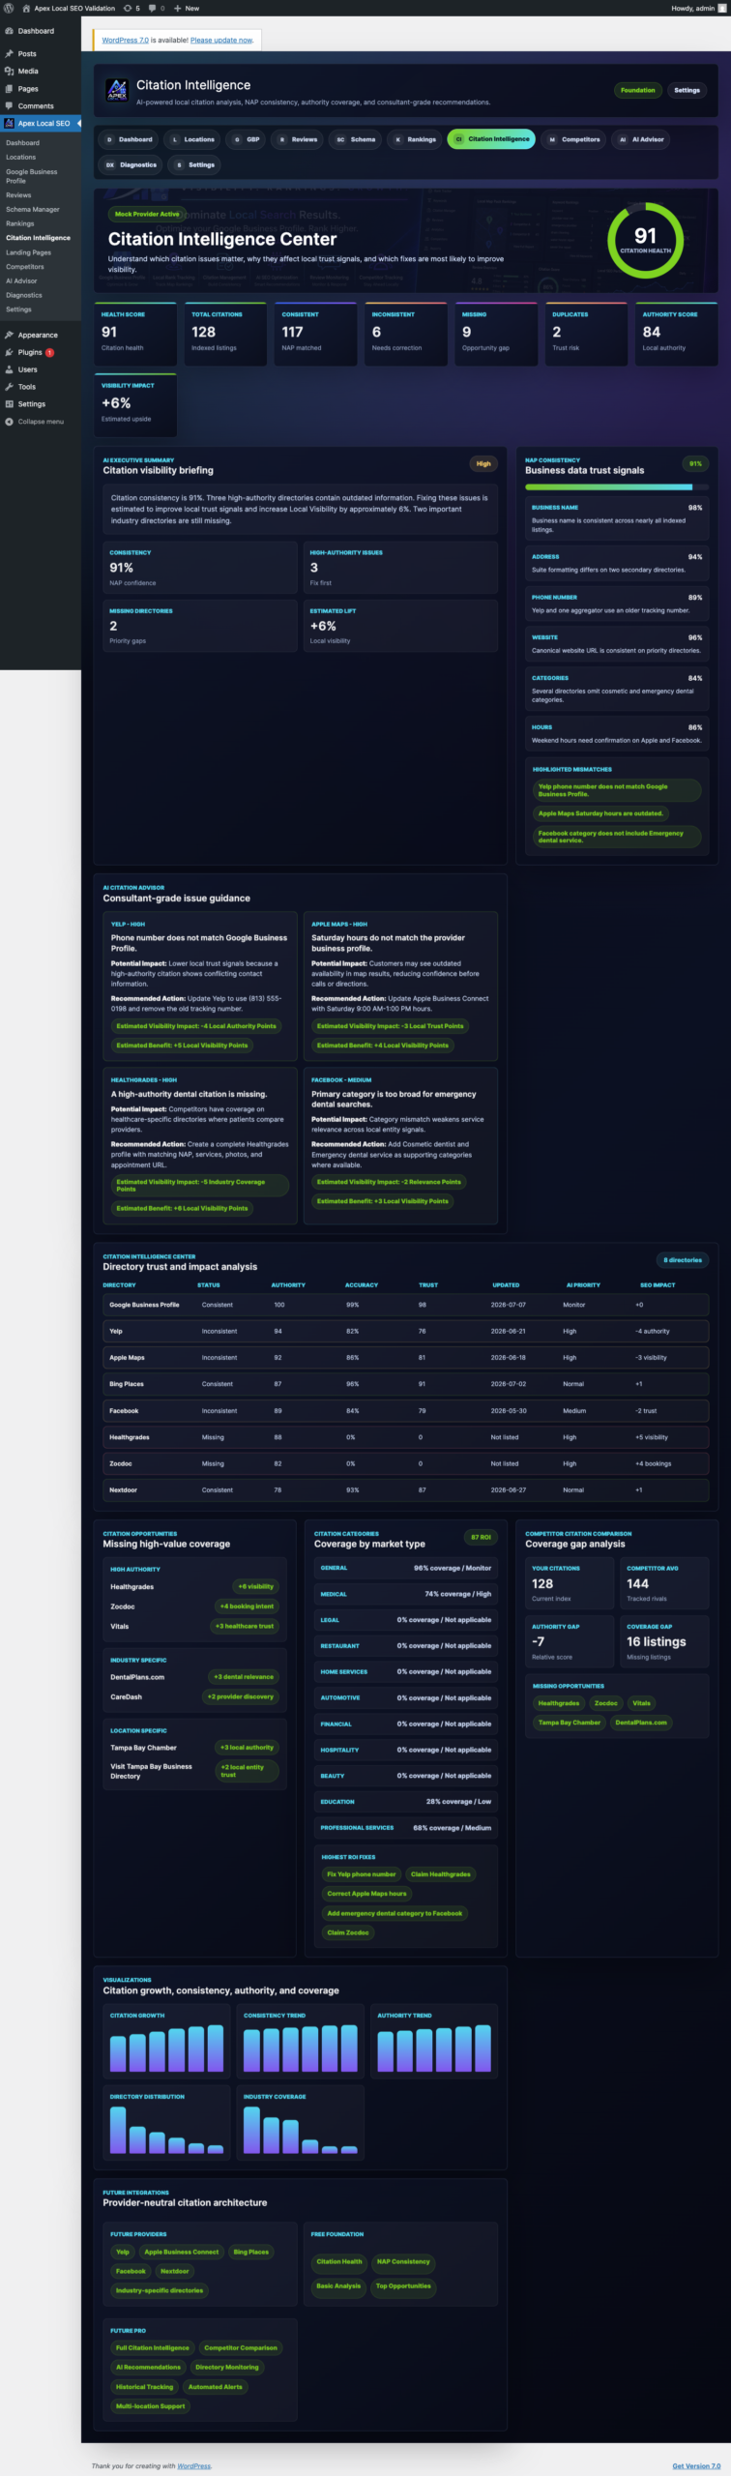
Task: Open the Settings tab beside Diagnostics
Action: click(x=194, y=164)
